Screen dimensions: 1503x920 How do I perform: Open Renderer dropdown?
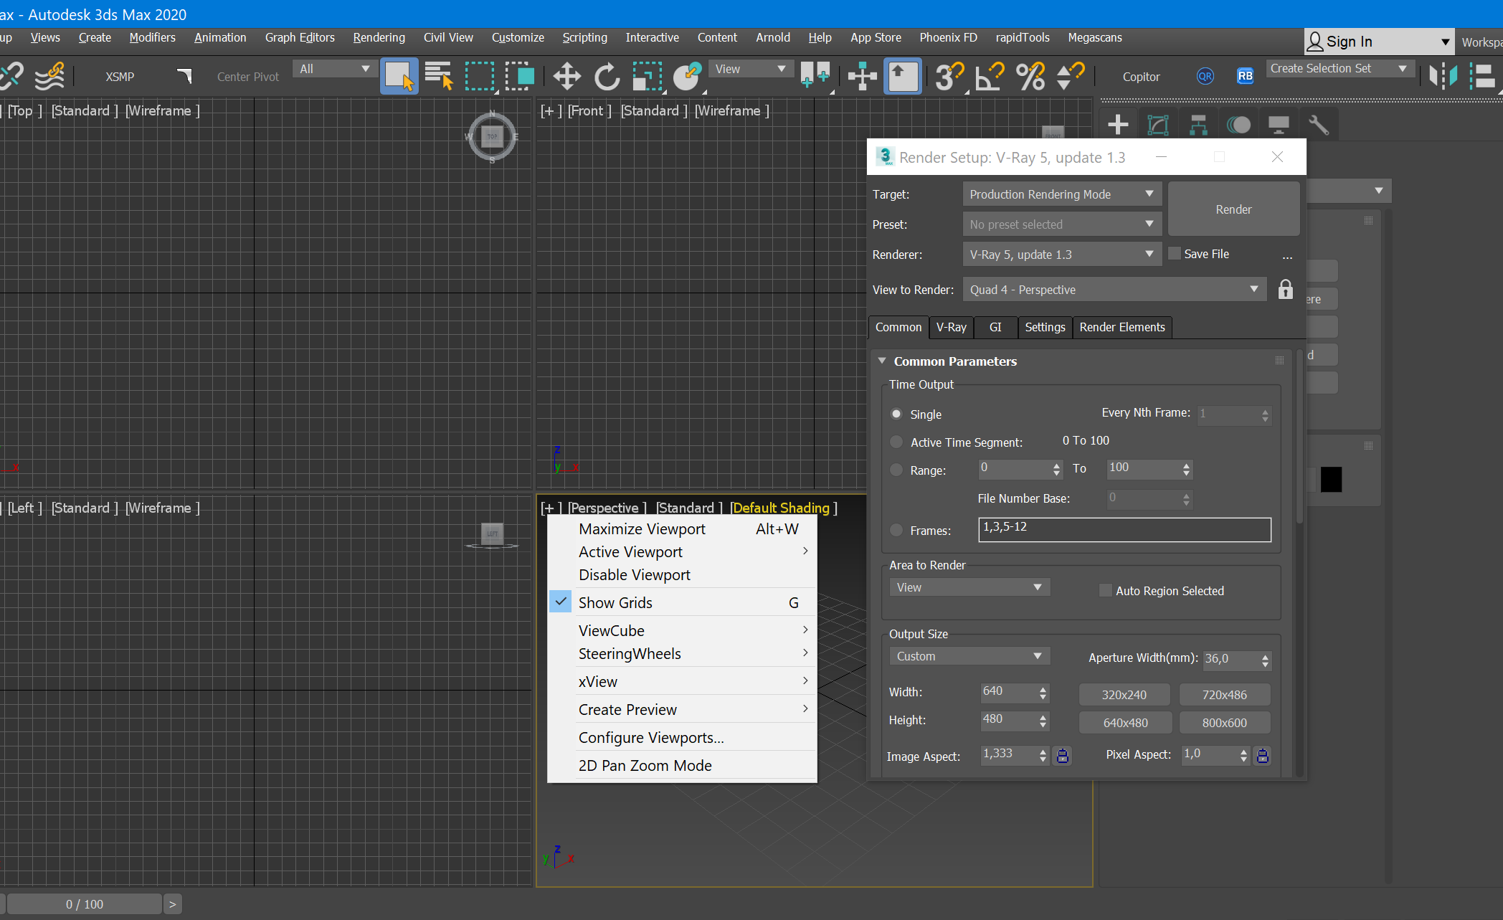click(x=1062, y=255)
